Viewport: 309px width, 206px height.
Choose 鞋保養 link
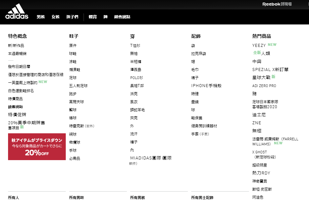(197, 118)
